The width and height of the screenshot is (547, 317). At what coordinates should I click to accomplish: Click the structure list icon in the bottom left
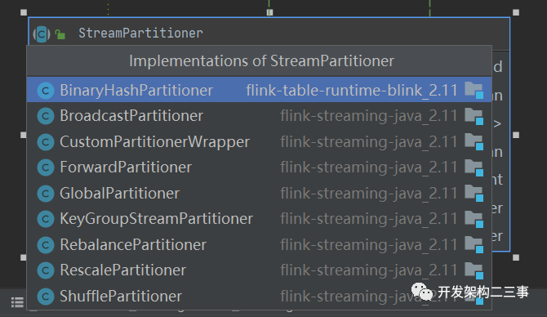(x=17, y=302)
